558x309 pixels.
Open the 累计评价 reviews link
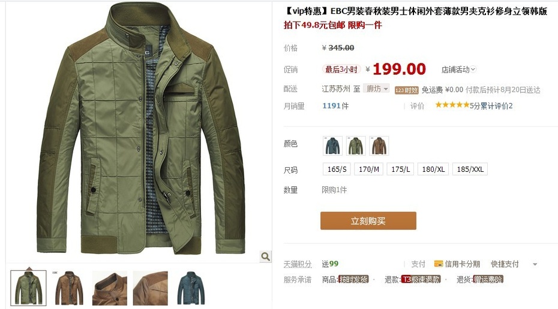coord(496,106)
